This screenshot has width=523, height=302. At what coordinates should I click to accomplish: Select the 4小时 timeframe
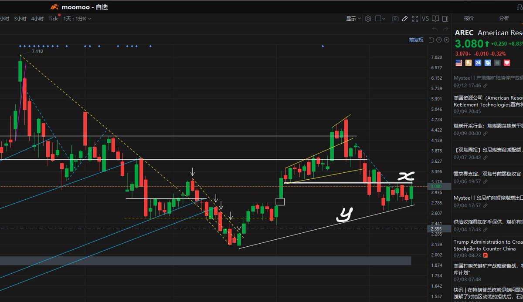[37, 19]
